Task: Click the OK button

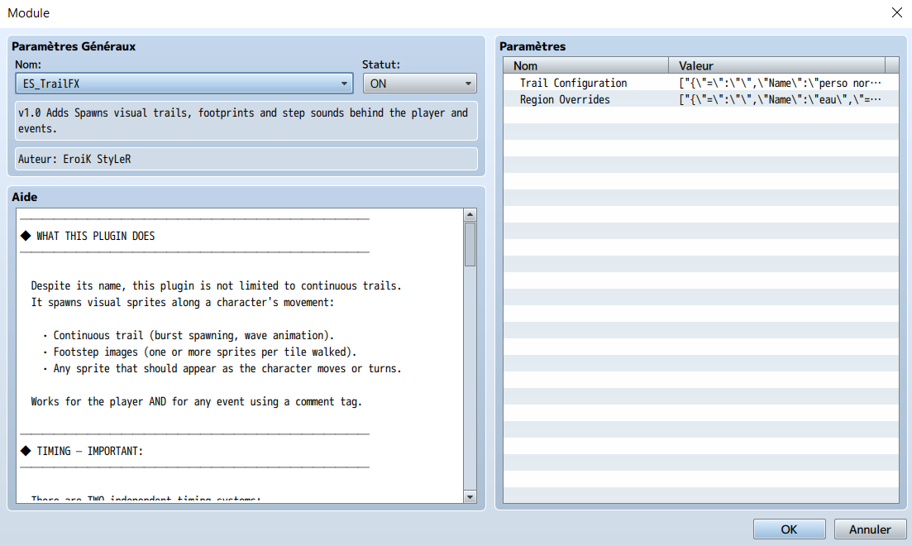Action: [x=789, y=529]
